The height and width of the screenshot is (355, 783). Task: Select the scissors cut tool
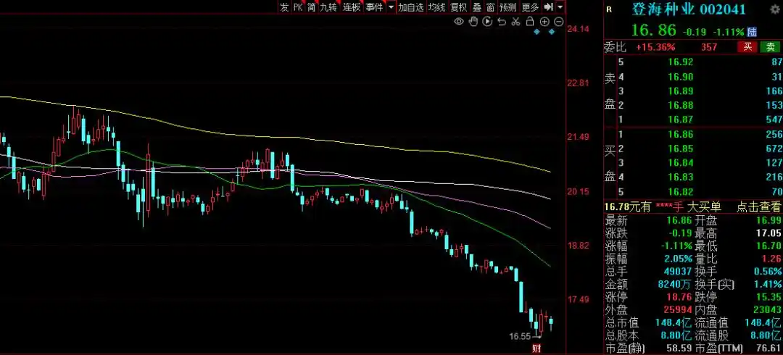(515, 22)
